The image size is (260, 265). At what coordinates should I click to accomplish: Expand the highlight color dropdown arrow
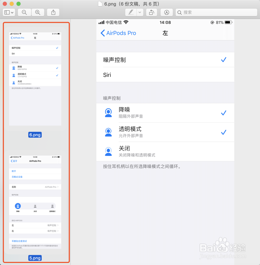tap(140, 12)
